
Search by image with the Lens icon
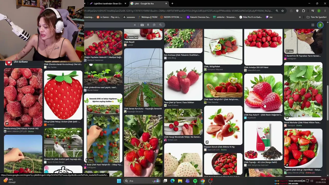(x=154, y=25)
